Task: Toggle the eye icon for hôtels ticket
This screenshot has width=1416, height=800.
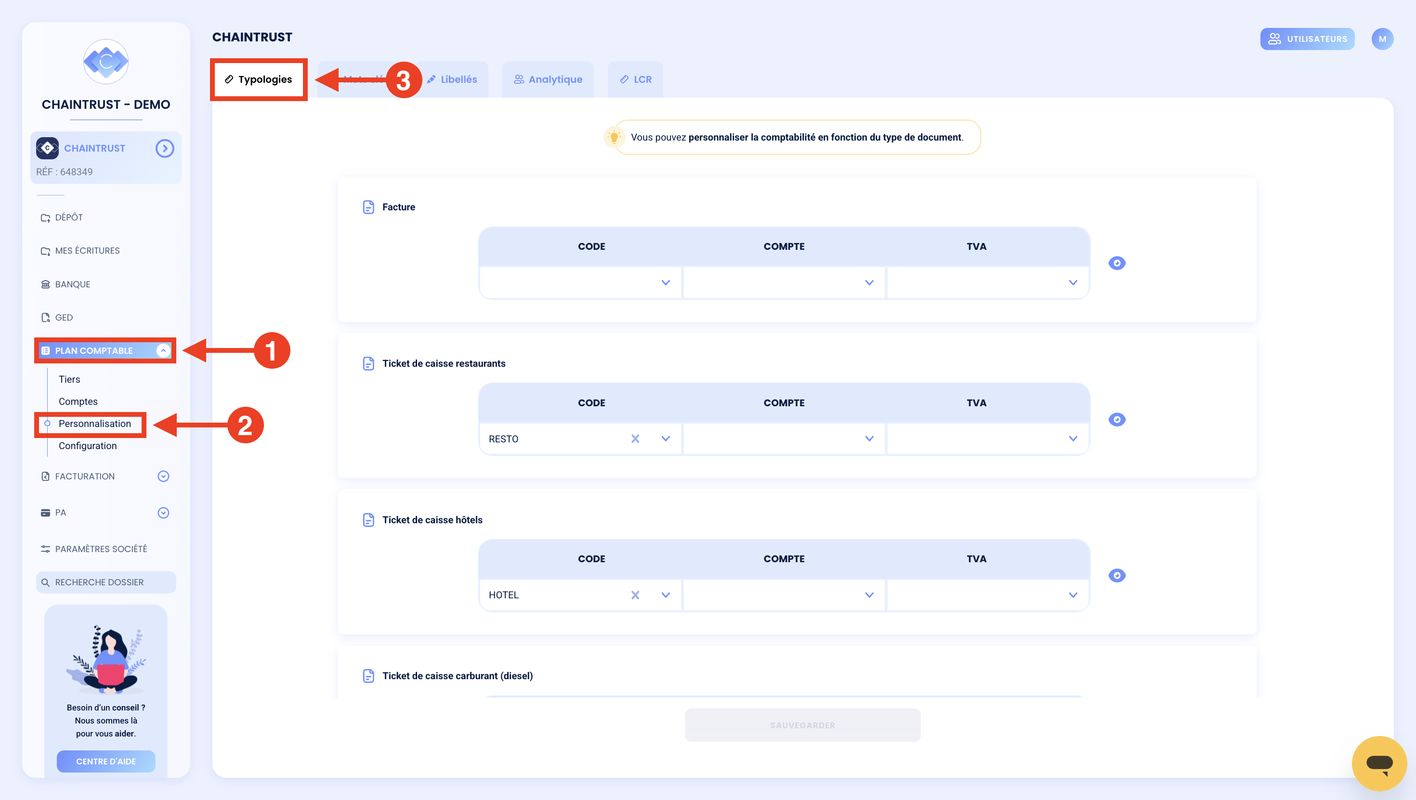Action: click(1116, 576)
